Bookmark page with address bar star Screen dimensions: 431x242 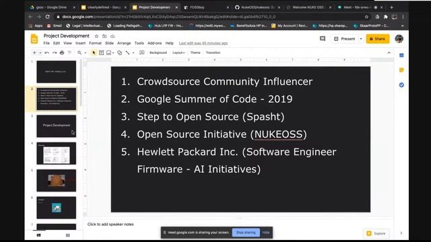(366, 17)
